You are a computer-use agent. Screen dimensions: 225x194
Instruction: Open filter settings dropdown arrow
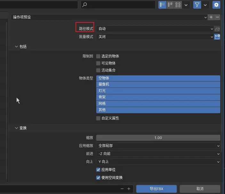click(205, 5)
